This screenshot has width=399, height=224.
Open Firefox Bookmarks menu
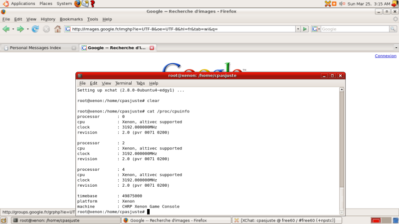(x=71, y=19)
